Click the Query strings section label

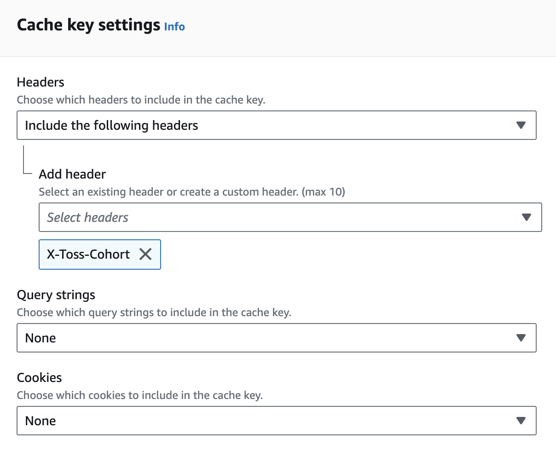pos(56,295)
